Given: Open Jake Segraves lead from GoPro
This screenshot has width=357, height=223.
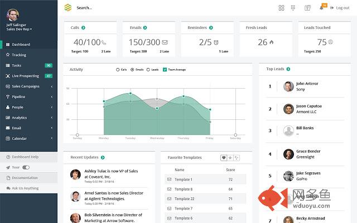Looking at the screenshot, I should pos(305,176).
